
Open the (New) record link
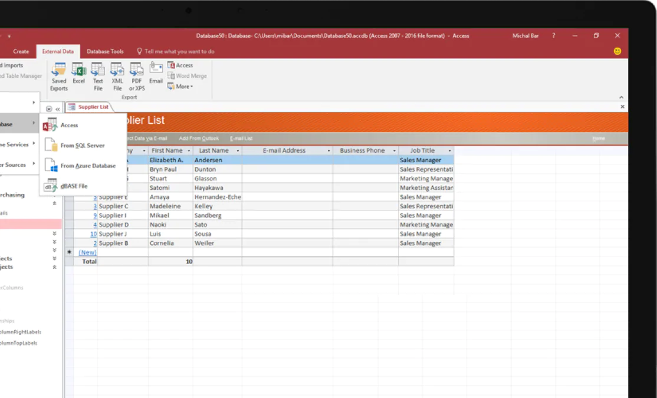87,252
